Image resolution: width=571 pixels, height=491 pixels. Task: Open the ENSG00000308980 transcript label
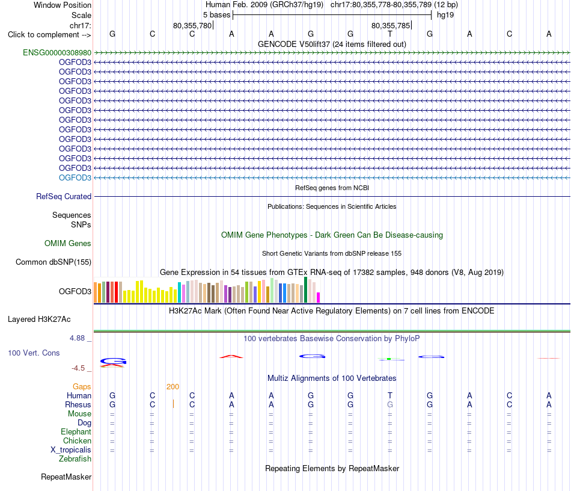coord(57,52)
